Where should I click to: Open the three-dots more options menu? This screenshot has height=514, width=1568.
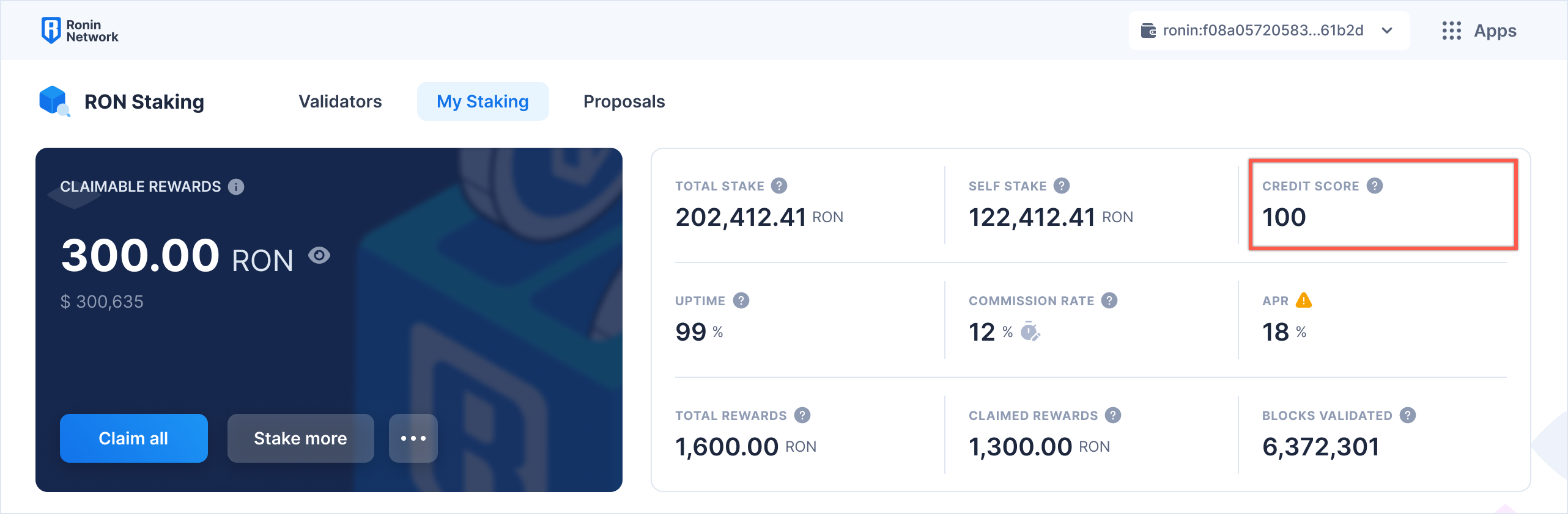[x=413, y=438]
